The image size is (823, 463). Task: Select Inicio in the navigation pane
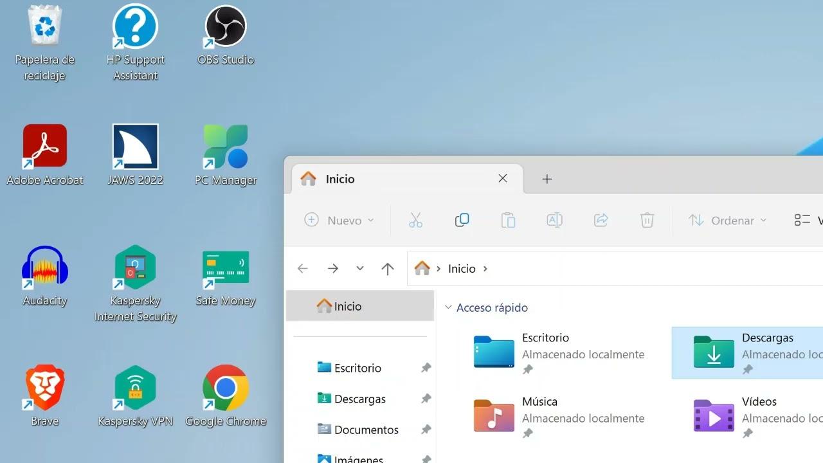pyautogui.click(x=360, y=306)
